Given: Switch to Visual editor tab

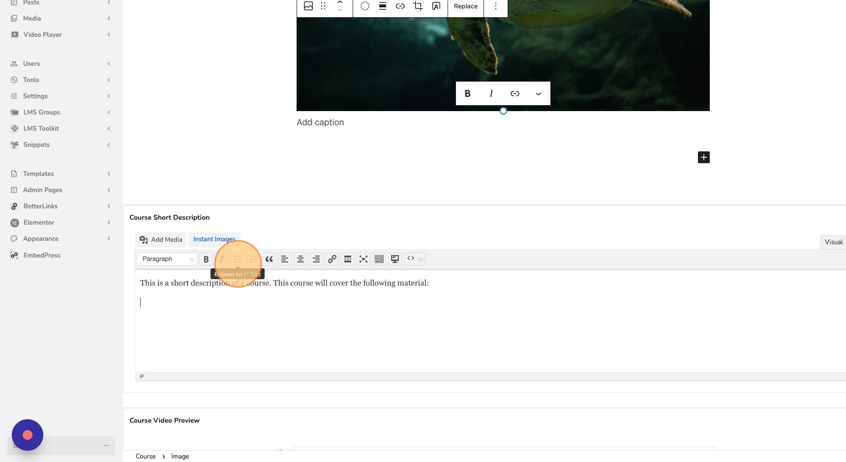Looking at the screenshot, I should pyautogui.click(x=833, y=242).
